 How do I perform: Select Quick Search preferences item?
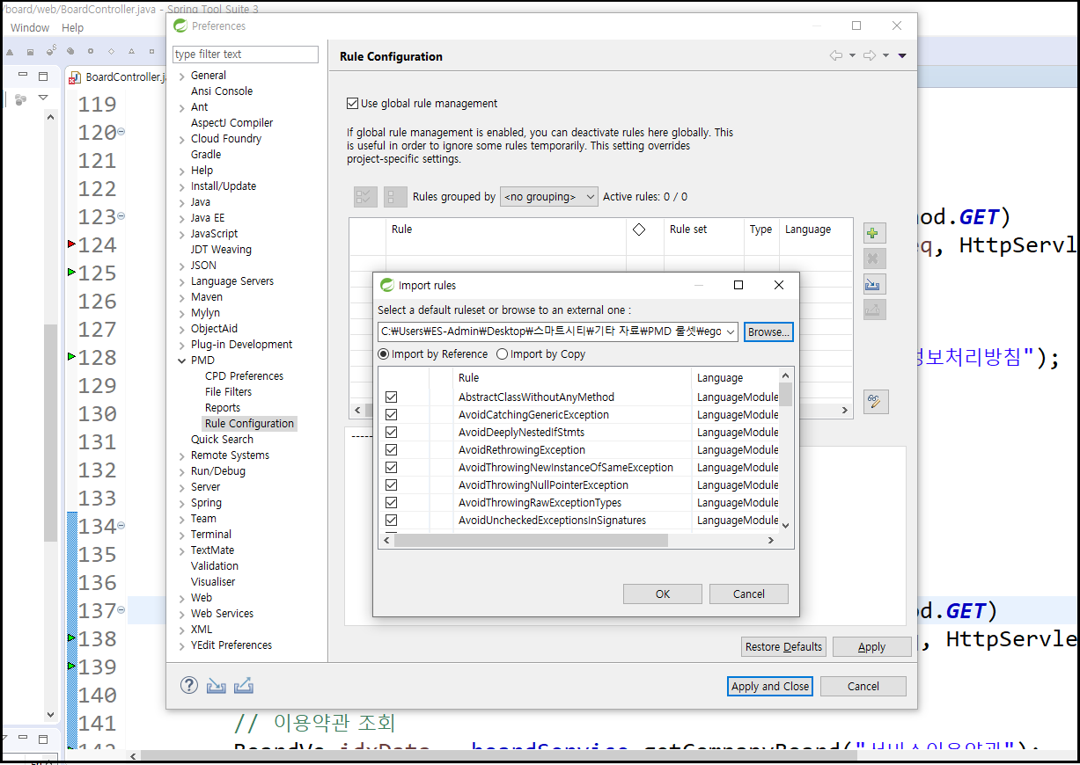click(222, 439)
